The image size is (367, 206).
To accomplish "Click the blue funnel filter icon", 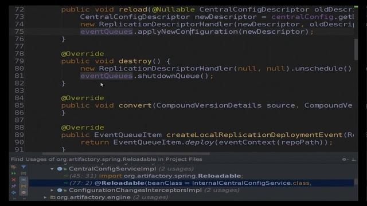I will coord(24,167).
